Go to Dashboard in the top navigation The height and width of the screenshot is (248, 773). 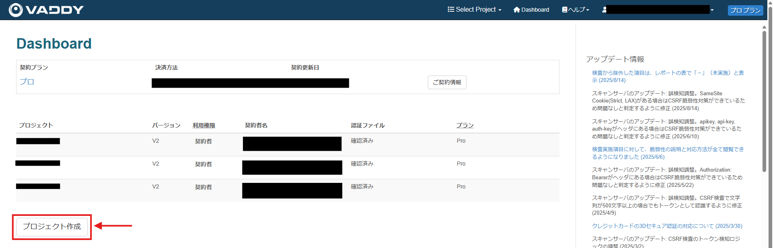tap(531, 10)
